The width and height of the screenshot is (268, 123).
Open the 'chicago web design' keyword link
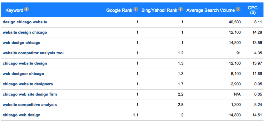pyautogui.click(x=22, y=115)
